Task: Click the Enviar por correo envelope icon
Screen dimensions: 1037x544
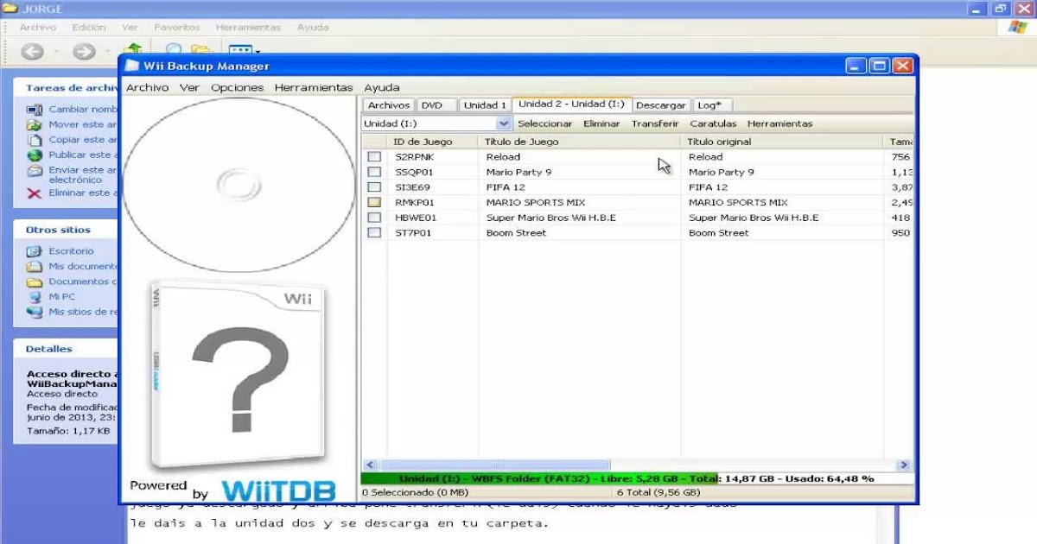Action: point(35,170)
